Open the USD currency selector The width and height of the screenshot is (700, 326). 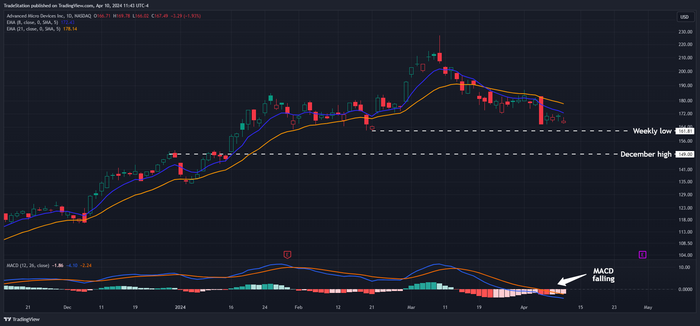[x=685, y=17]
